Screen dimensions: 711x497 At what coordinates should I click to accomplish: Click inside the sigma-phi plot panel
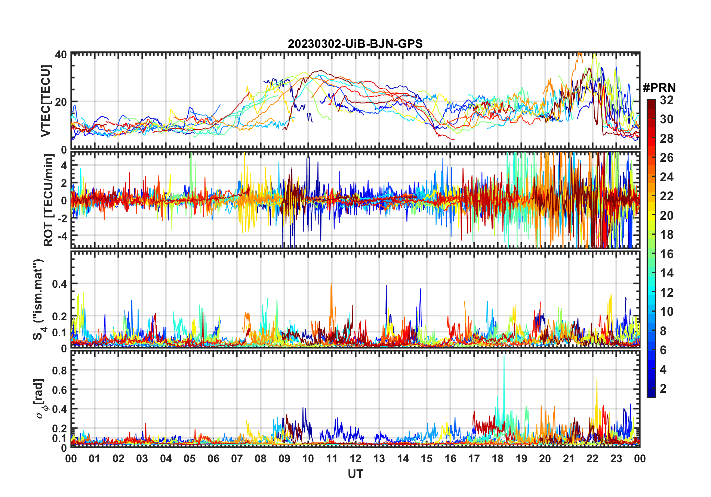point(355,398)
